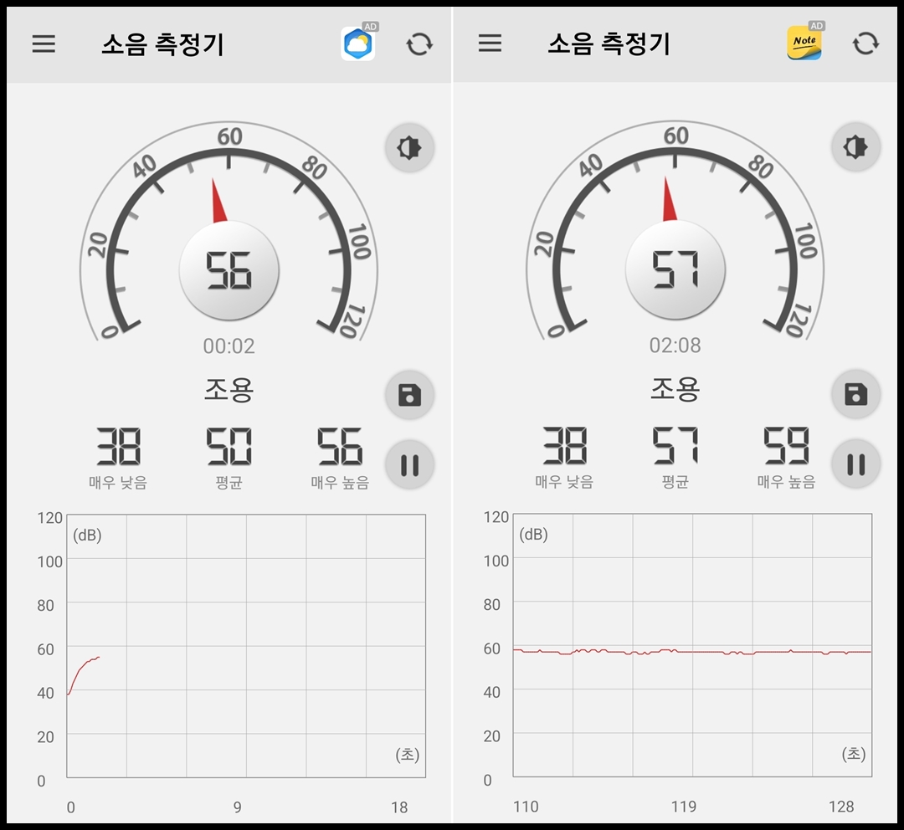Select the 조용 status label on the left
This screenshot has height=830, width=904.
point(228,388)
